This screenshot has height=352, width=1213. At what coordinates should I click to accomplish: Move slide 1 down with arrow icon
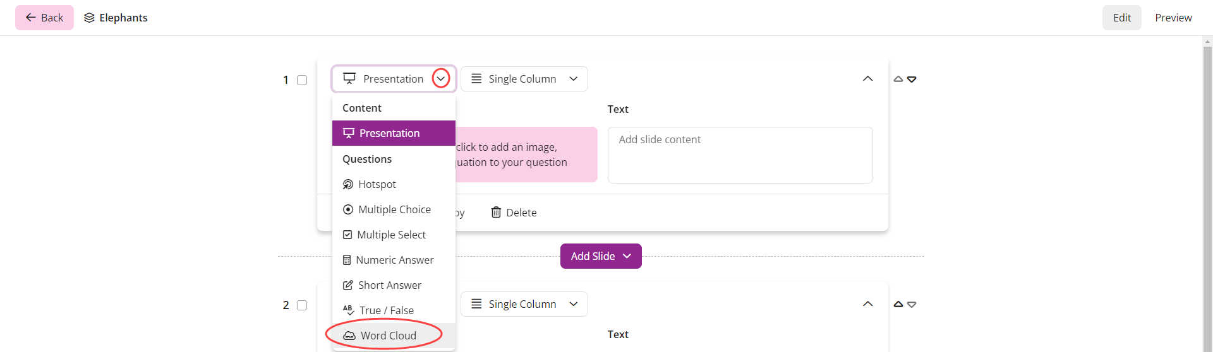coord(912,79)
